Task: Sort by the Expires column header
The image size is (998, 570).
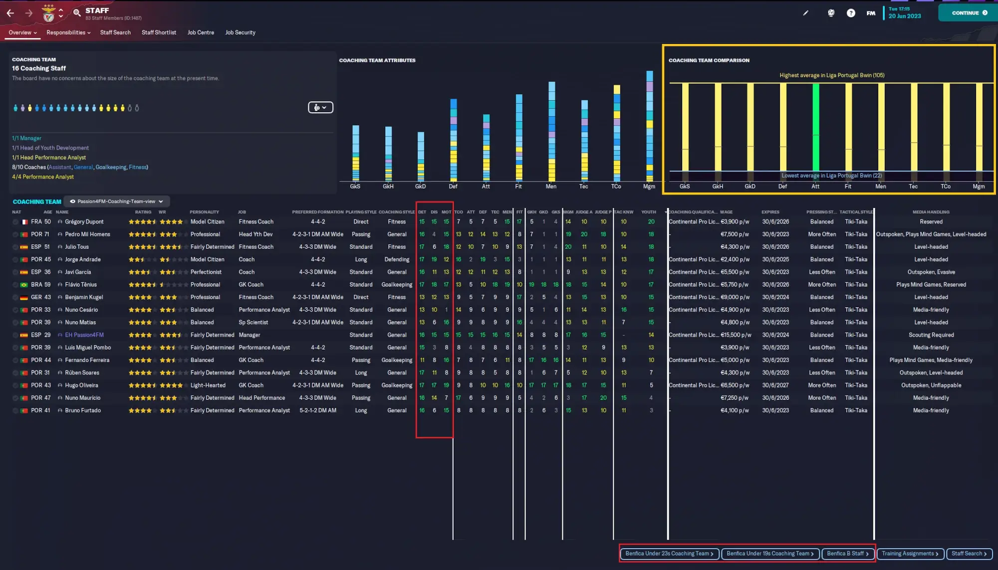Action: 770,212
